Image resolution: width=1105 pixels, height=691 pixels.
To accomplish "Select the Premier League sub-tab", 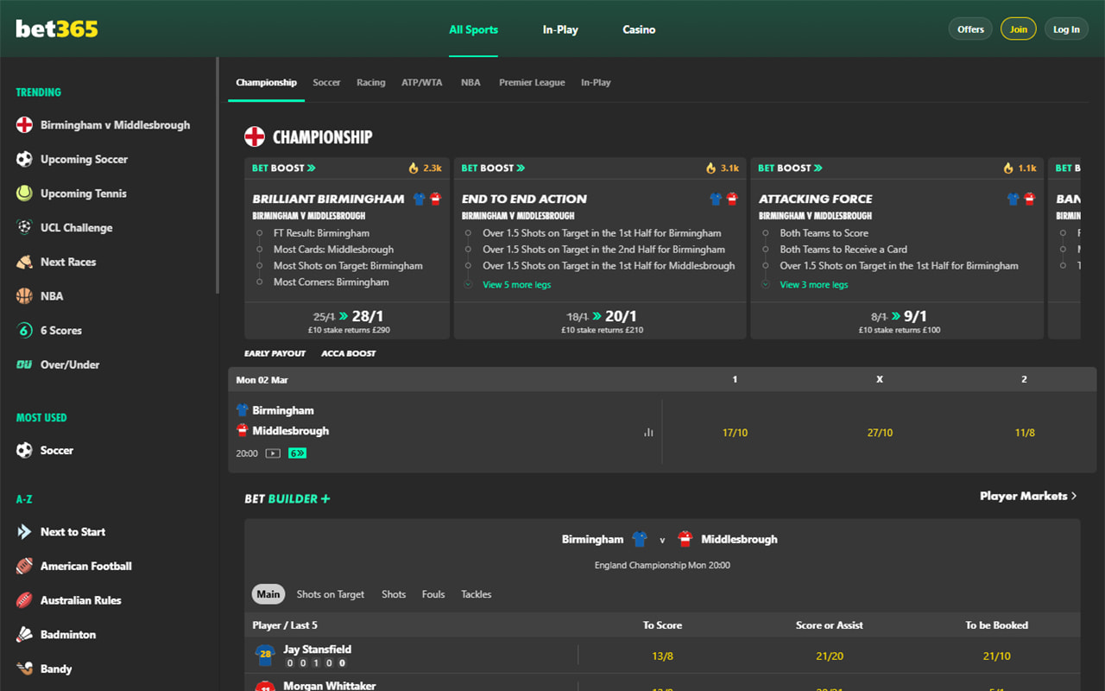I will point(532,83).
